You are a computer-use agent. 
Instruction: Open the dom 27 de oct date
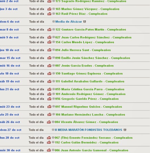click(x=10, y=130)
